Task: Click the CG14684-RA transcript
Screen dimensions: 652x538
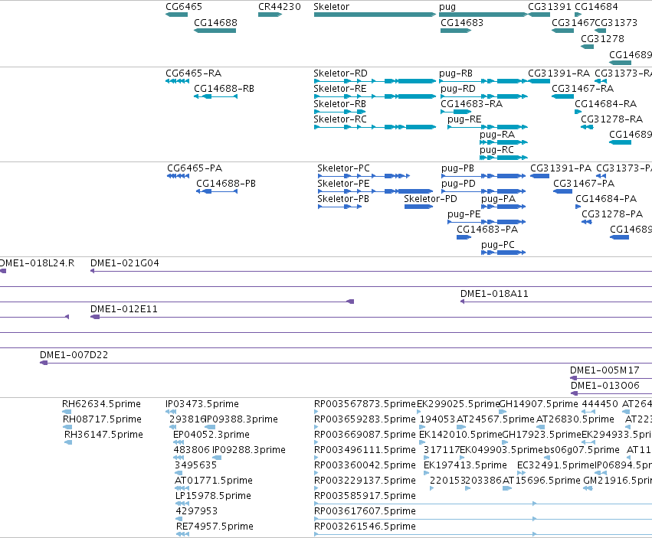Action: pyautogui.click(x=578, y=112)
